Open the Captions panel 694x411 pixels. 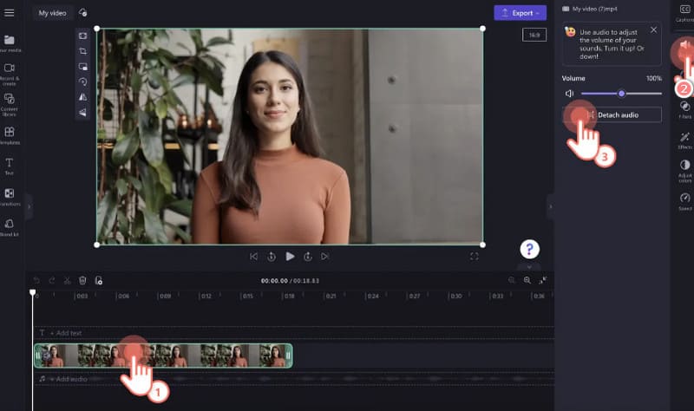point(684,13)
